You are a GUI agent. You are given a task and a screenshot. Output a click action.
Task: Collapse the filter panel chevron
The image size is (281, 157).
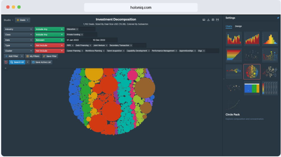coord(6,68)
